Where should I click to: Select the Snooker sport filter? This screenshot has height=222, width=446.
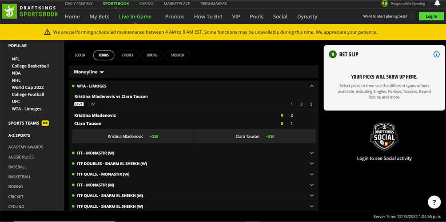coord(178,55)
